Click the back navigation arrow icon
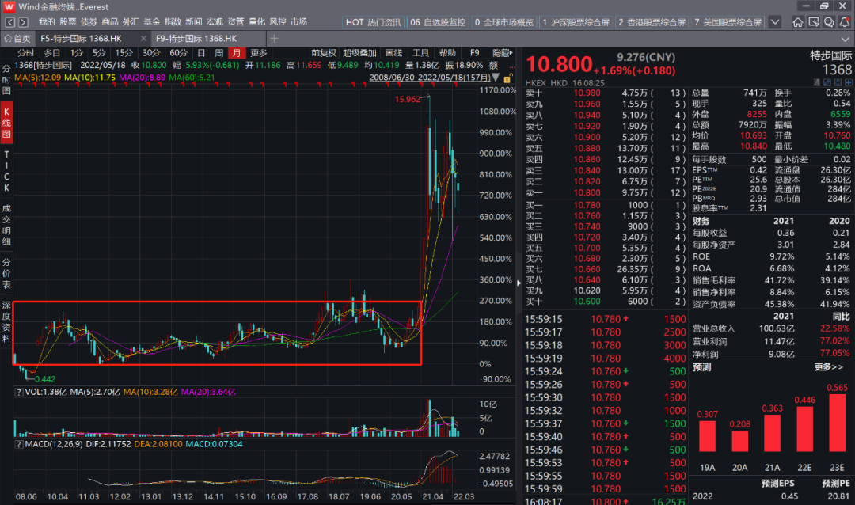The width and height of the screenshot is (855, 505). coord(10,22)
